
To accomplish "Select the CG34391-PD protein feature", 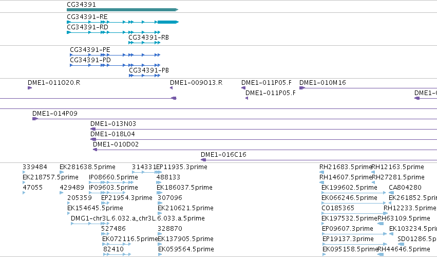I will [x=115, y=66].
